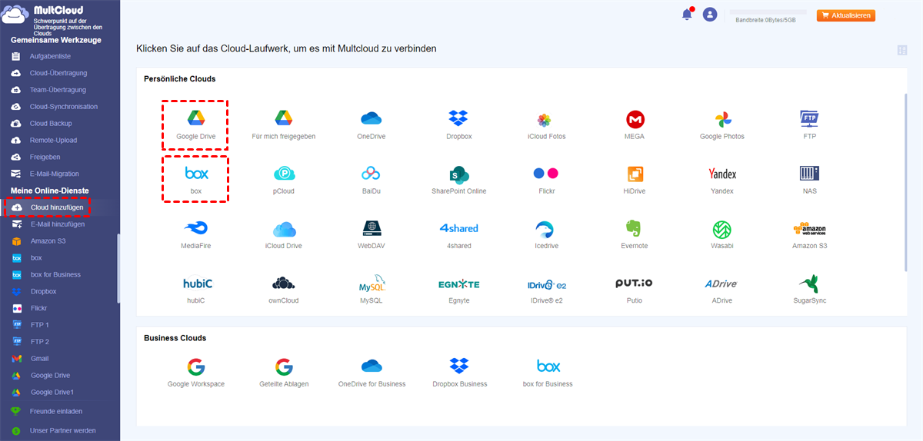This screenshot has height=441, width=923.
Task: Select 'box for Business' in Business Clouds
Action: point(548,366)
